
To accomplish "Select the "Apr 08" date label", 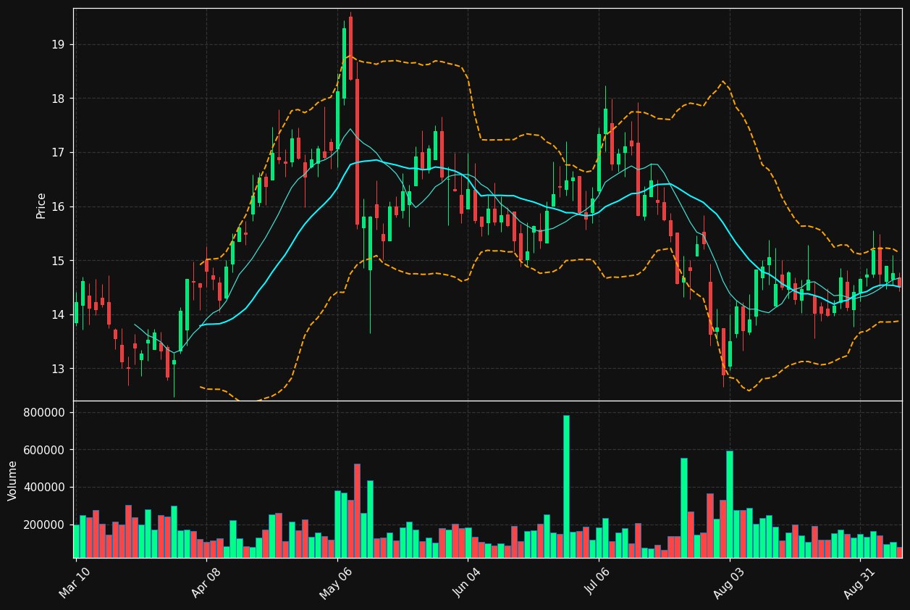I will pyautogui.click(x=206, y=582).
